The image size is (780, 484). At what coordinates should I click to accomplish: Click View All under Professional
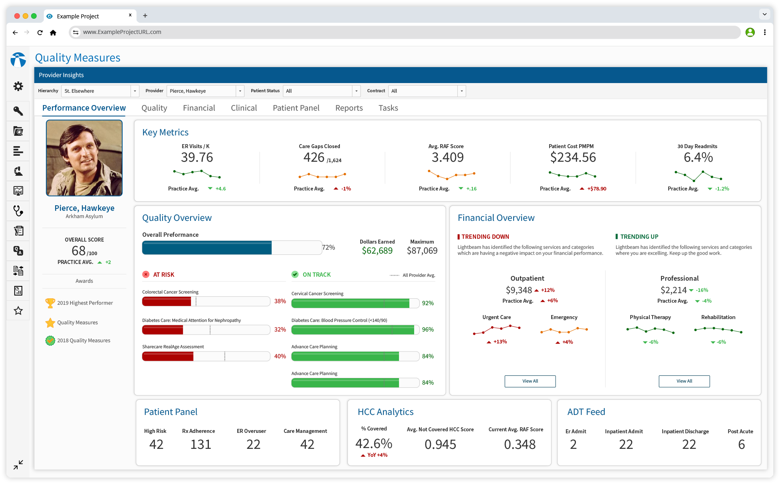point(684,381)
